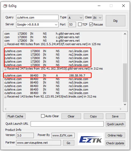Image resolution: width=131 pixels, height=151 pixels.
Task: Uncheck the Recuse checkbox
Action: tap(91, 24)
